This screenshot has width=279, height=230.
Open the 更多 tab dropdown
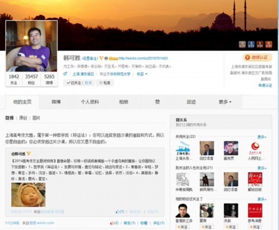point(225,102)
